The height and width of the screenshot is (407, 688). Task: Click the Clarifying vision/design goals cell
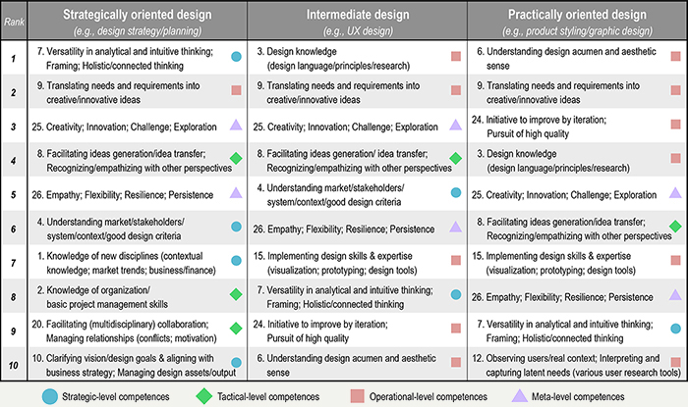(x=138, y=365)
